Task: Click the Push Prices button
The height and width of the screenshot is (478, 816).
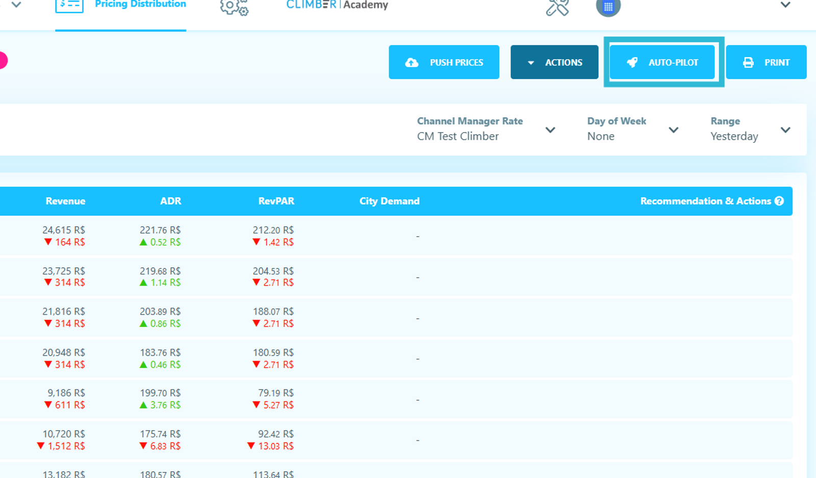Action: click(444, 62)
